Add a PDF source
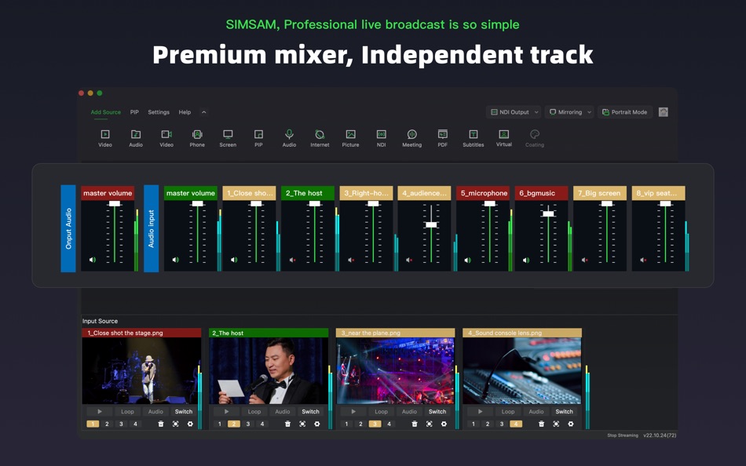The height and width of the screenshot is (466, 746). (x=442, y=138)
